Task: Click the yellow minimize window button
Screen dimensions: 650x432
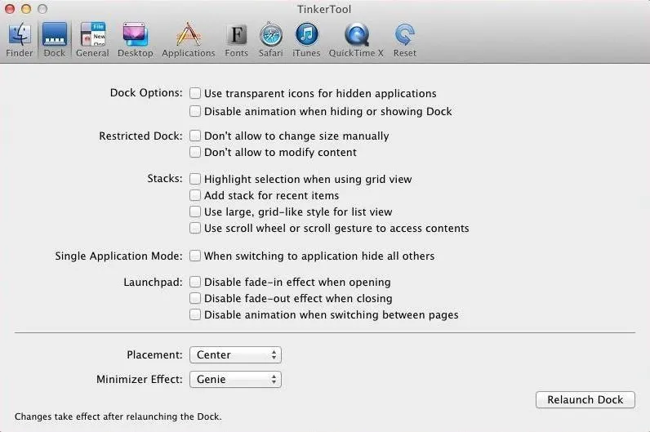Action: pyautogui.click(x=25, y=9)
